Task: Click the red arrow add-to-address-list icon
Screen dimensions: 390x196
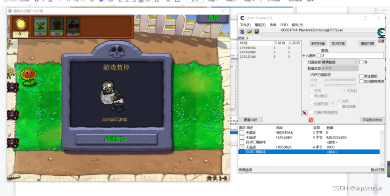Action: (304, 113)
